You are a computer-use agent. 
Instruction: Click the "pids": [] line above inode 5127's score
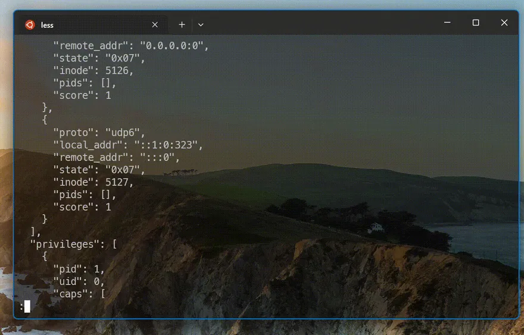(85, 194)
